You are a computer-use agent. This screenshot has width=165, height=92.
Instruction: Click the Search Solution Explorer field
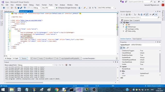click(140, 18)
